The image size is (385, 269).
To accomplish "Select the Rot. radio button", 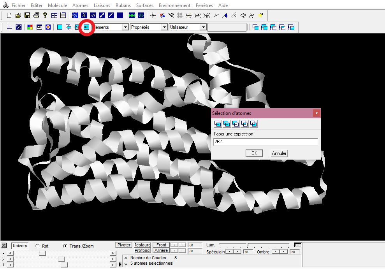I will click(x=38, y=246).
